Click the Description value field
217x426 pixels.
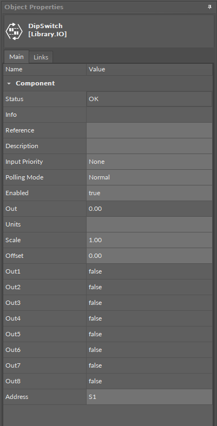[x=149, y=146]
